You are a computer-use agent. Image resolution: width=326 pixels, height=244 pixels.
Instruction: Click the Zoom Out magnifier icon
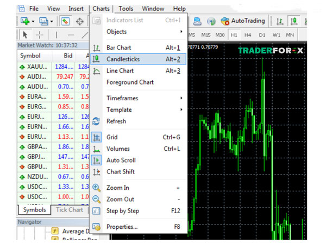click(x=96, y=200)
